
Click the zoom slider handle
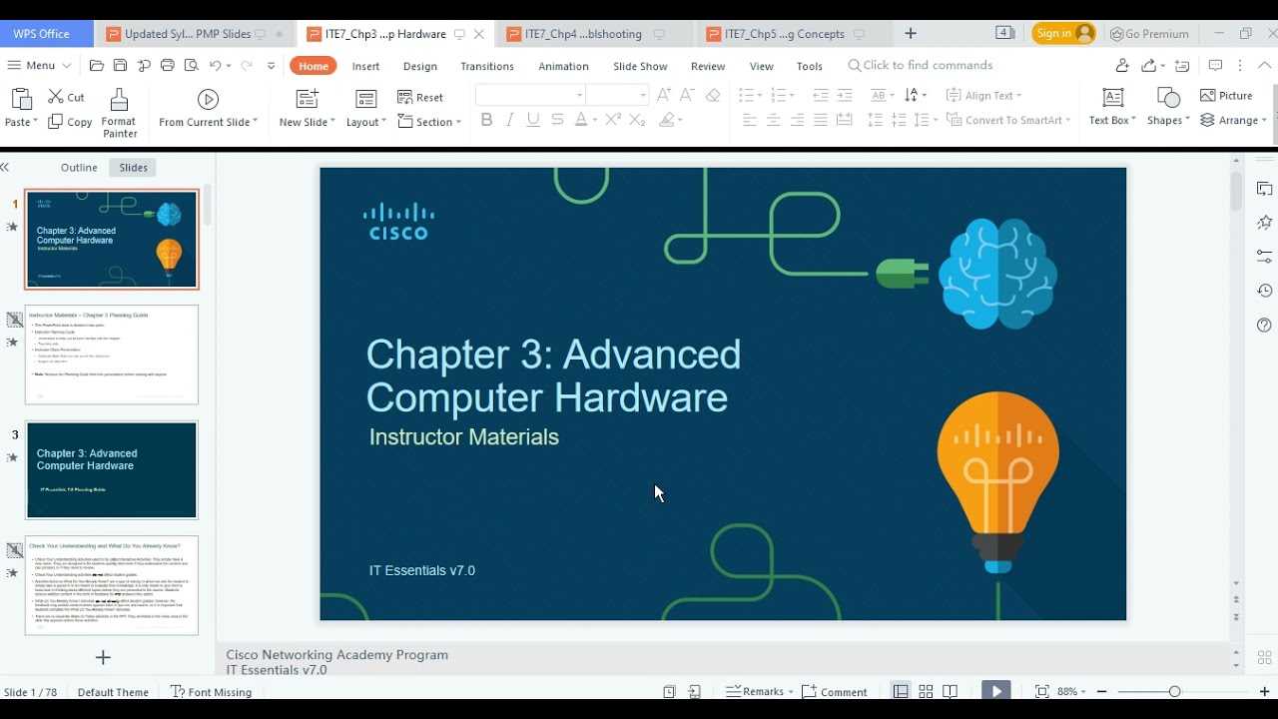tap(1174, 691)
